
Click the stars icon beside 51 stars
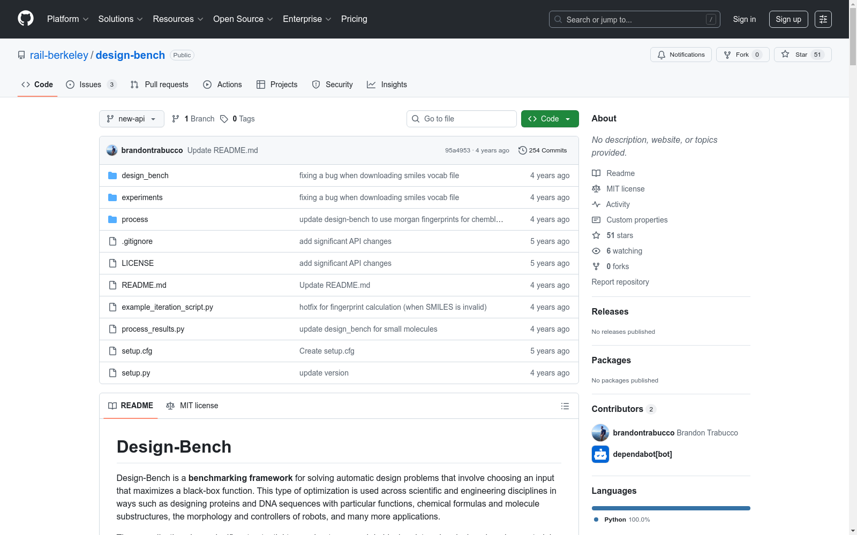596,235
